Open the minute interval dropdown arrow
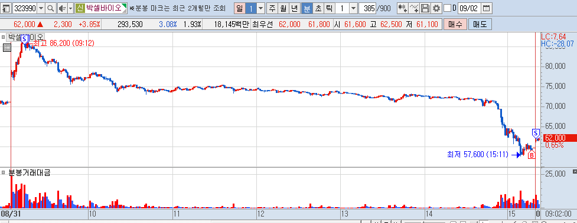 tap(353, 8)
